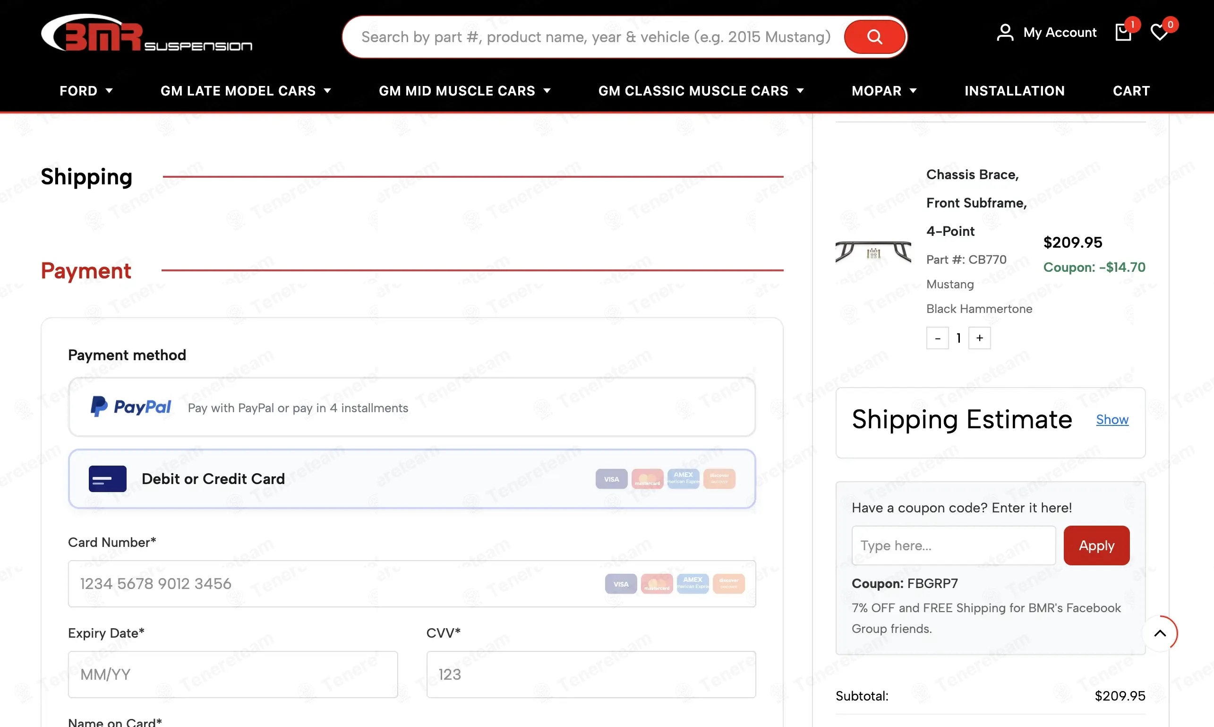Focus the coupon code text field
The height and width of the screenshot is (727, 1214).
[953, 545]
